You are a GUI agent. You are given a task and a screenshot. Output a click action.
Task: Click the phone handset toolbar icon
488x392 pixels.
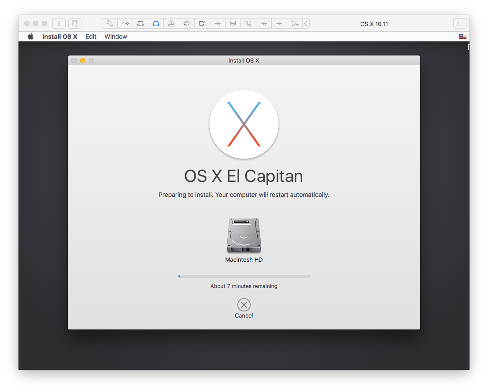[x=248, y=23]
